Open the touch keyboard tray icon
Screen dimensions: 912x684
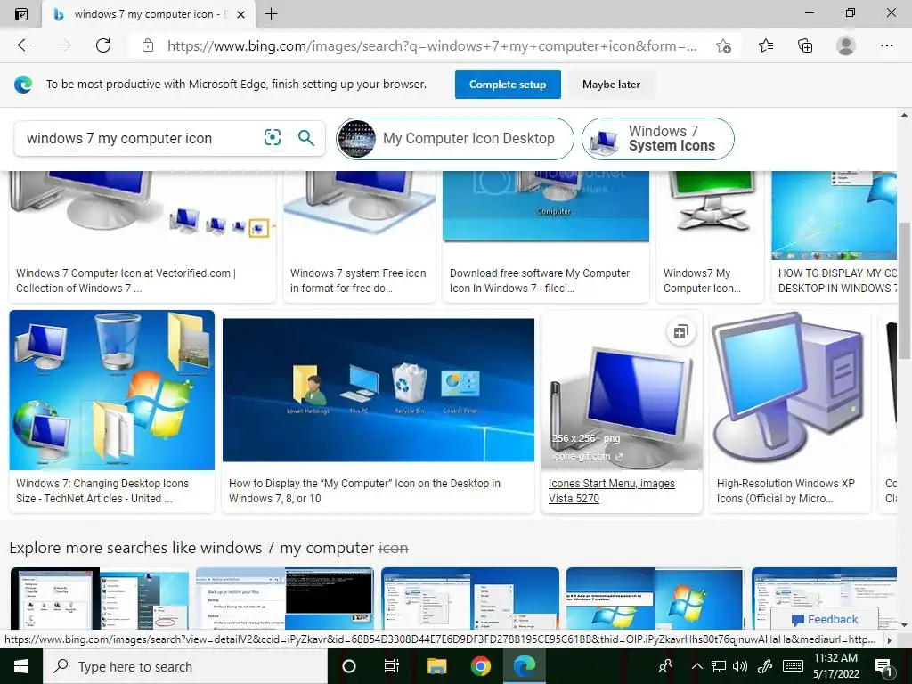[x=793, y=666]
